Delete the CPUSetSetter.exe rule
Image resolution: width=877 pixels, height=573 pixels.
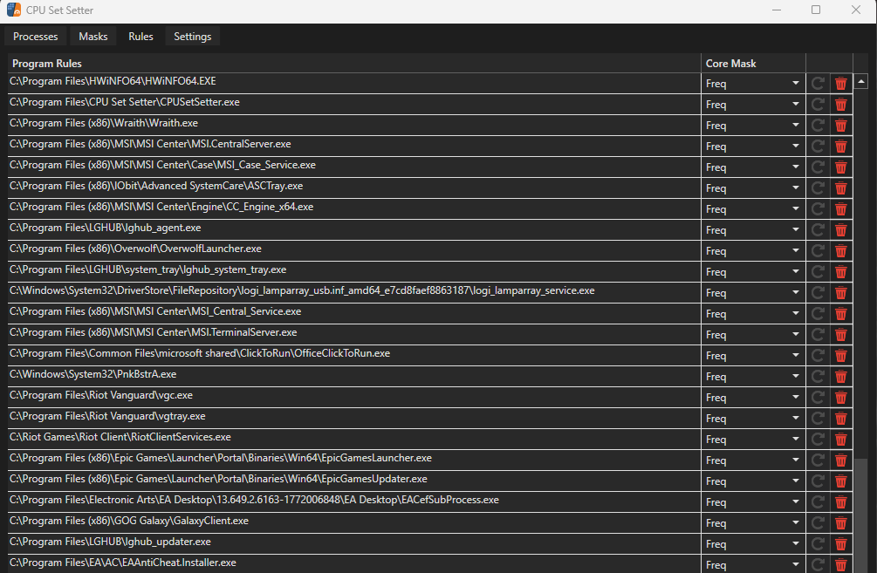(840, 105)
